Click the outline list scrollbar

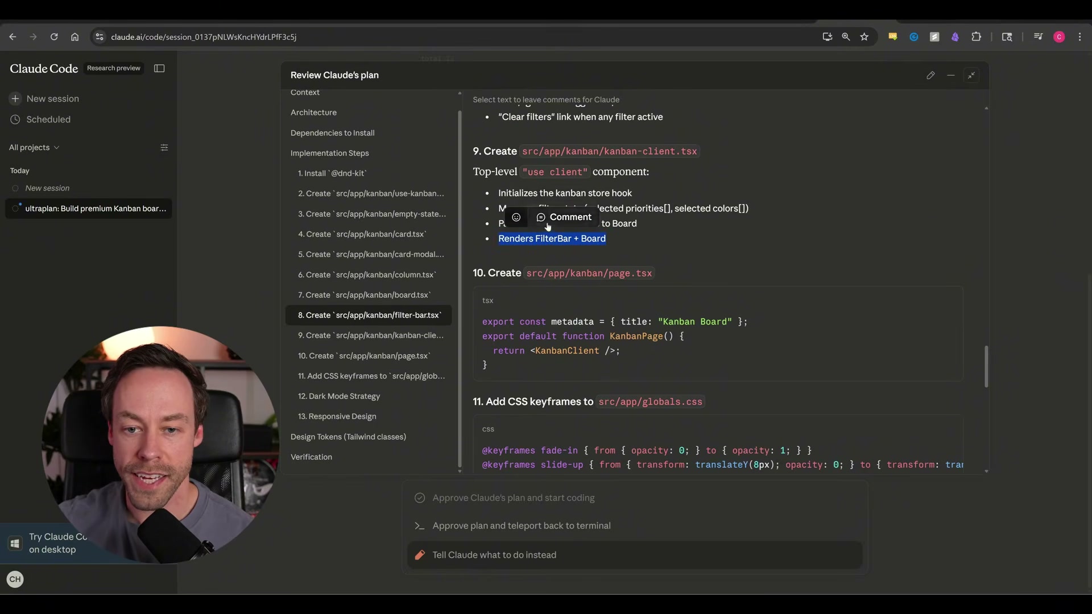click(460, 289)
